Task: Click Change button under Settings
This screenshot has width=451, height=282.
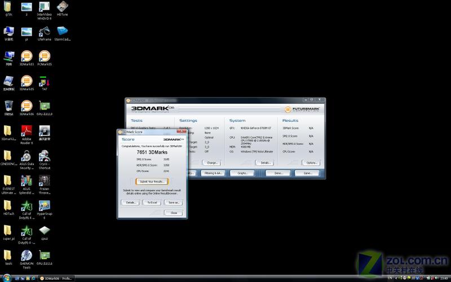Action: (x=212, y=163)
